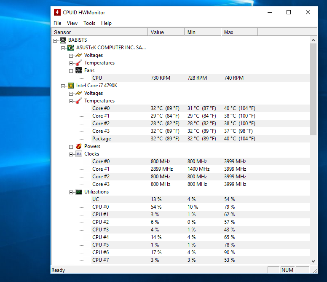Select the Core #0 clock row
Screen dimensions: 327x282
(x=201, y=161)
